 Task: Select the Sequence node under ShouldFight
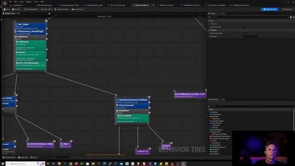pyautogui.click(x=30, y=37)
